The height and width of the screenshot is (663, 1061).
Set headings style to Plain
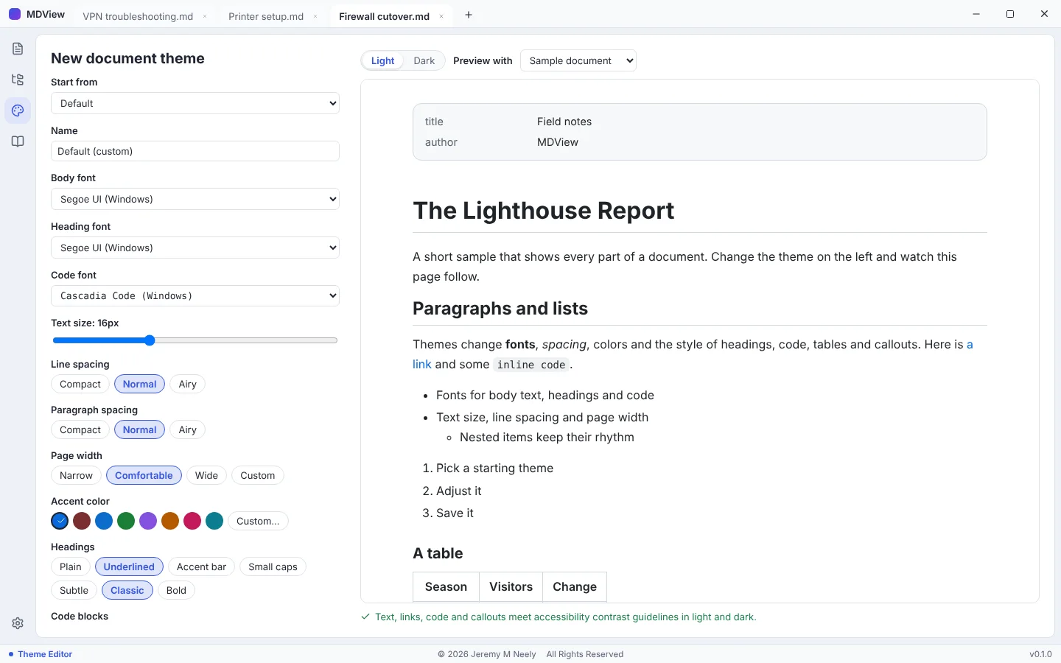click(71, 566)
